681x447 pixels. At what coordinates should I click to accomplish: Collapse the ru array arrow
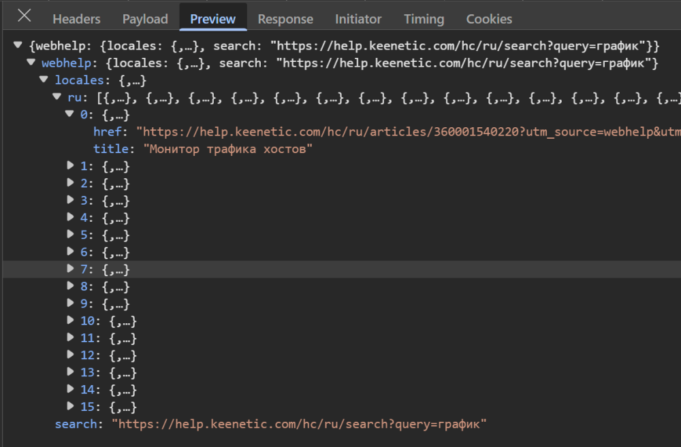pyautogui.click(x=57, y=97)
